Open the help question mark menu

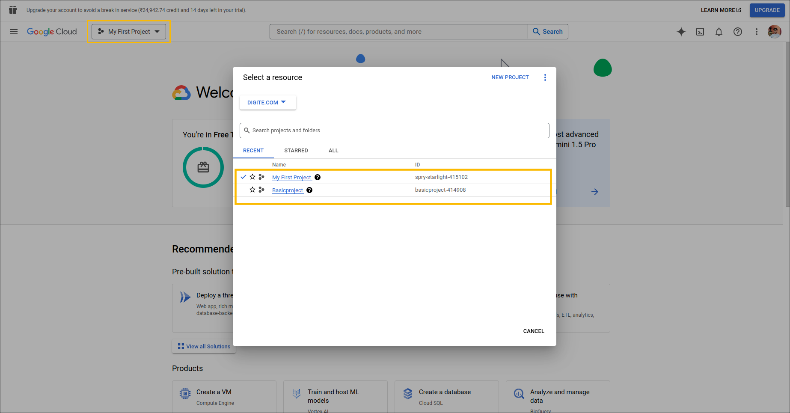click(738, 32)
